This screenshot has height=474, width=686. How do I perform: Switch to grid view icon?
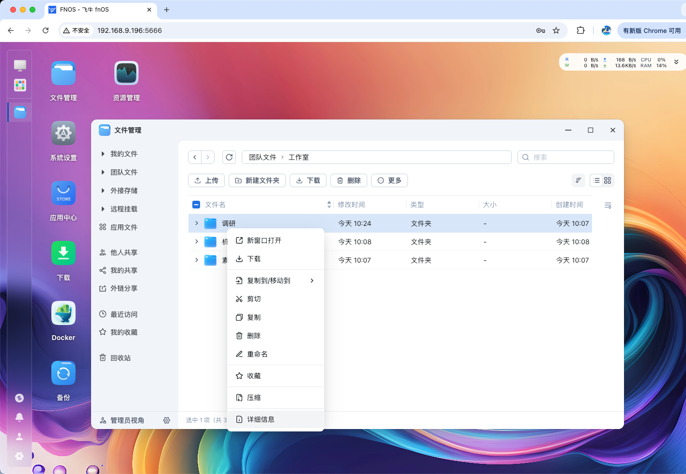[x=608, y=180]
